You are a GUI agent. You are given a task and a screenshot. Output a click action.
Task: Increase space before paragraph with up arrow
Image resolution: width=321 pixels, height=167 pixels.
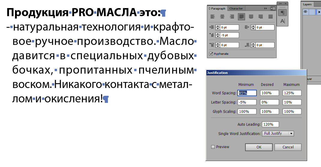coord(217,44)
